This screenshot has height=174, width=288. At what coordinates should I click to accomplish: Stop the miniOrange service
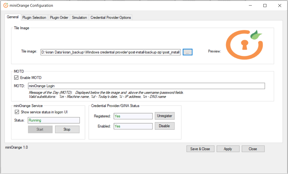point(67,129)
